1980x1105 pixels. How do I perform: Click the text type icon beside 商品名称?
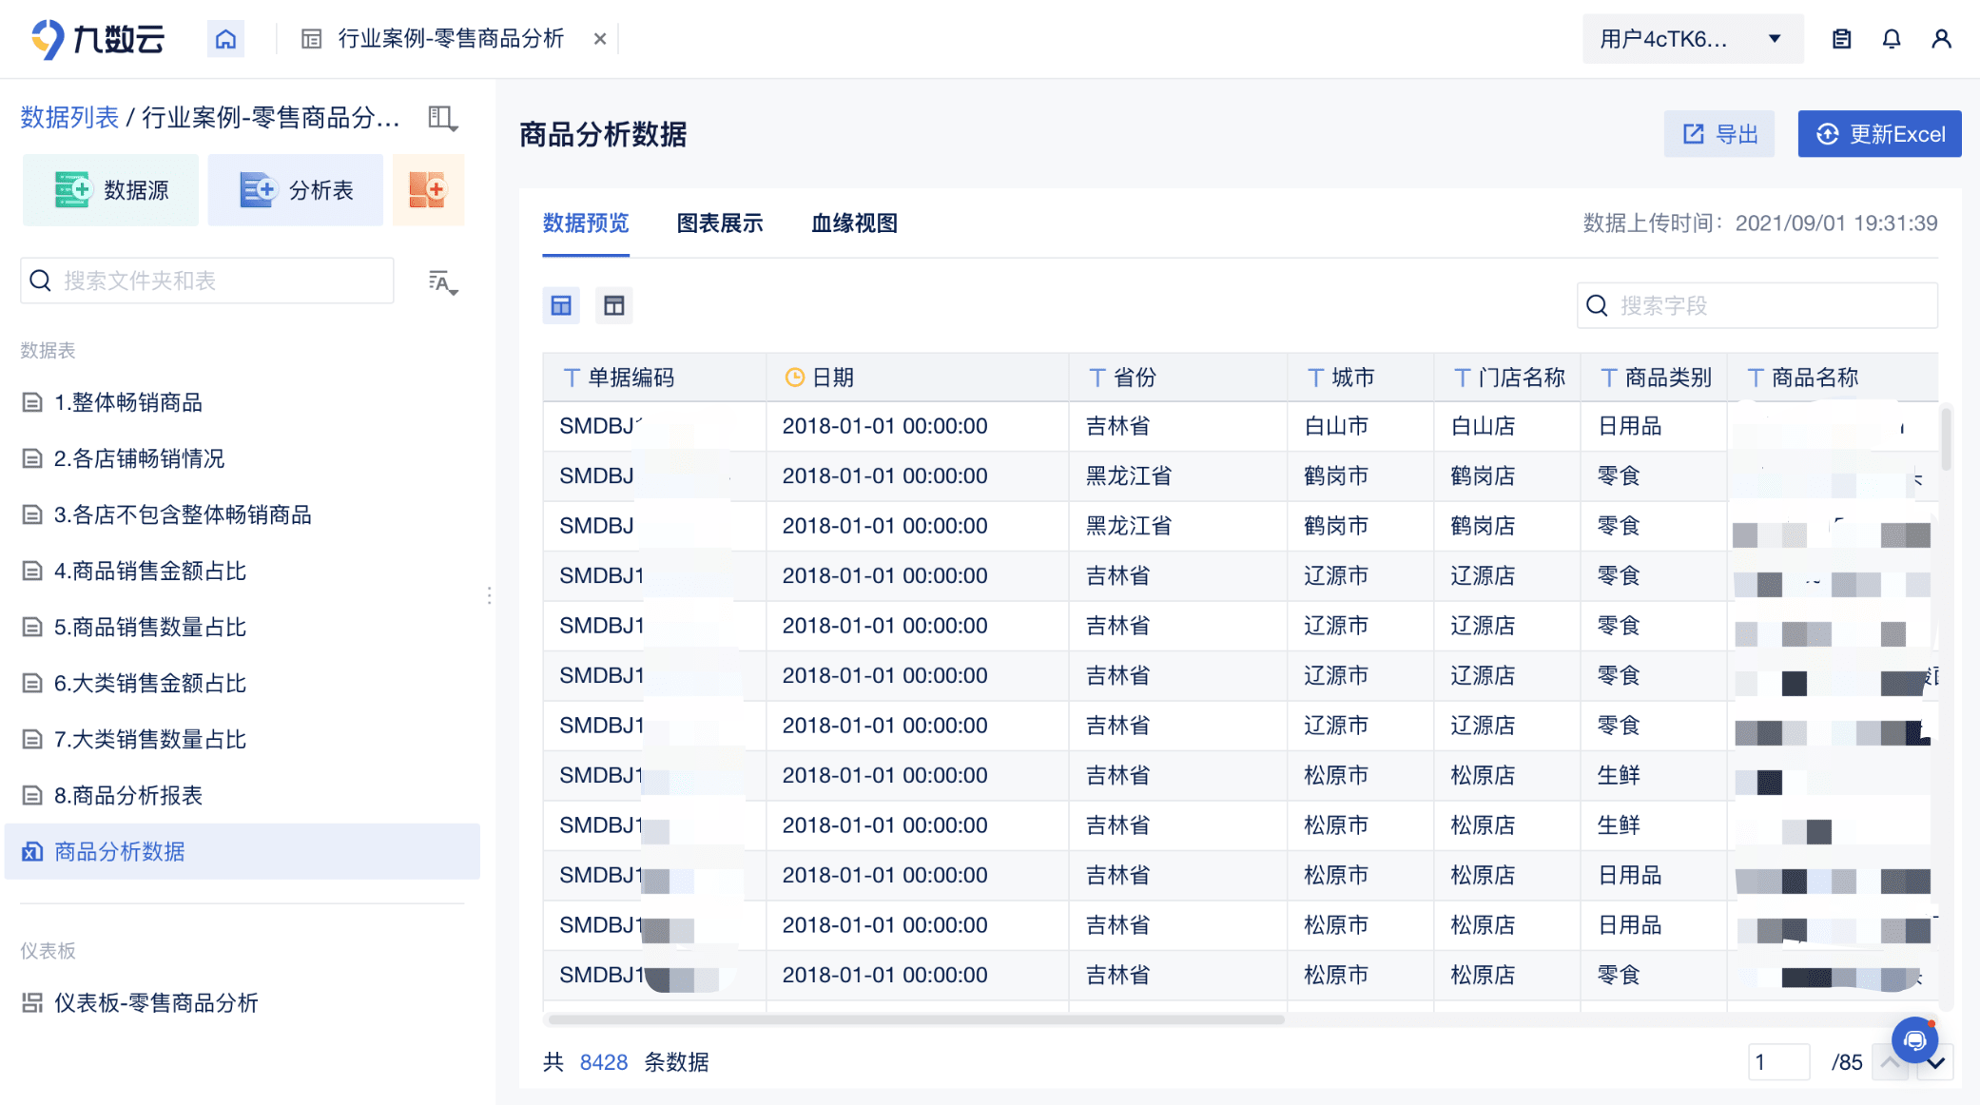pyautogui.click(x=1757, y=378)
